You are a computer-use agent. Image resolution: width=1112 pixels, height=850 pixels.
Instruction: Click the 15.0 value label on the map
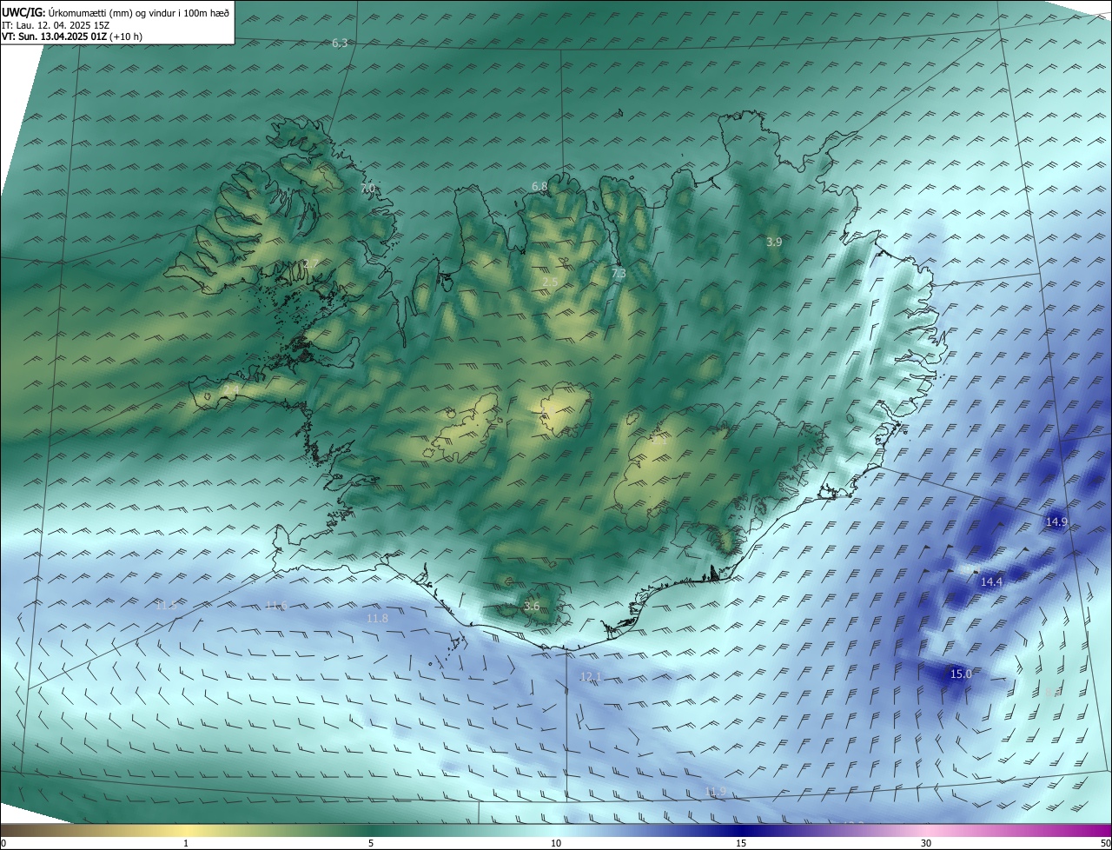pos(960,674)
